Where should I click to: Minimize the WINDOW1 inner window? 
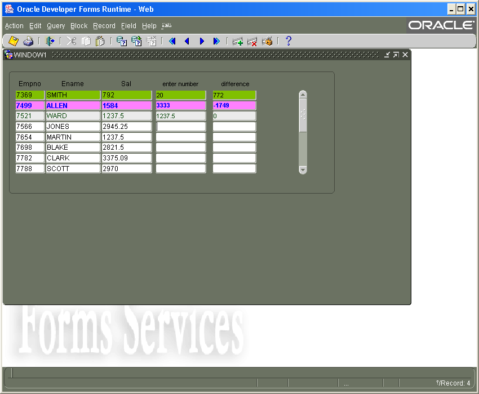coord(387,55)
